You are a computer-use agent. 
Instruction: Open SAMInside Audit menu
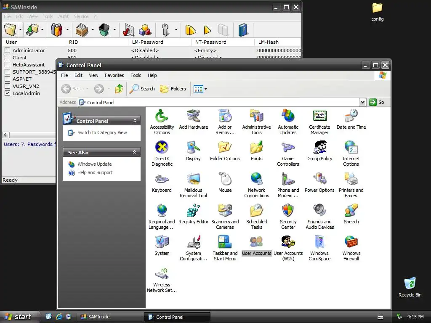[63, 16]
